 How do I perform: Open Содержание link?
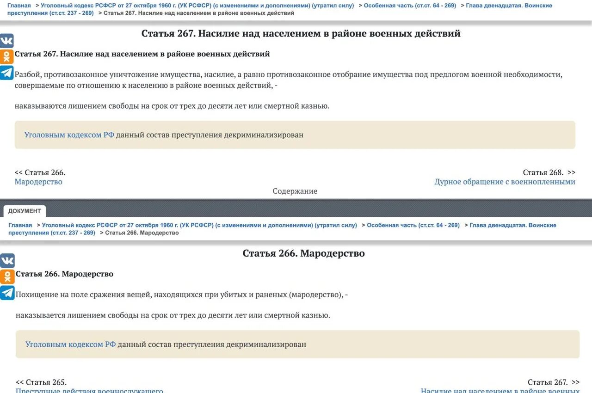[x=295, y=191]
